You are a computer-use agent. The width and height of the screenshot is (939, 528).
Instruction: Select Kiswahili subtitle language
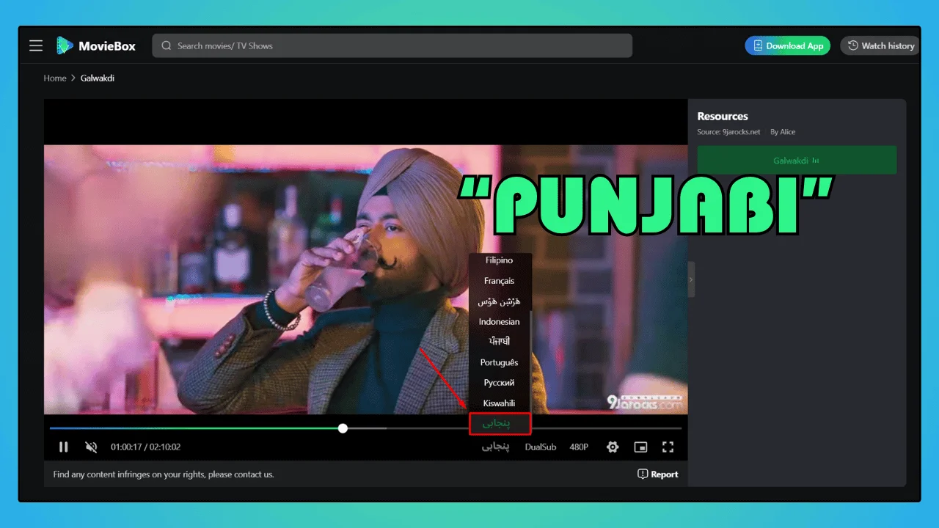(x=499, y=403)
